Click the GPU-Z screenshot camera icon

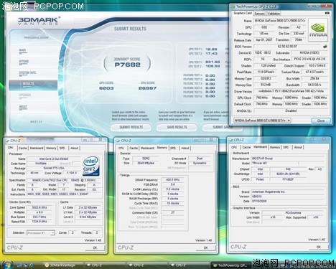click(327, 13)
